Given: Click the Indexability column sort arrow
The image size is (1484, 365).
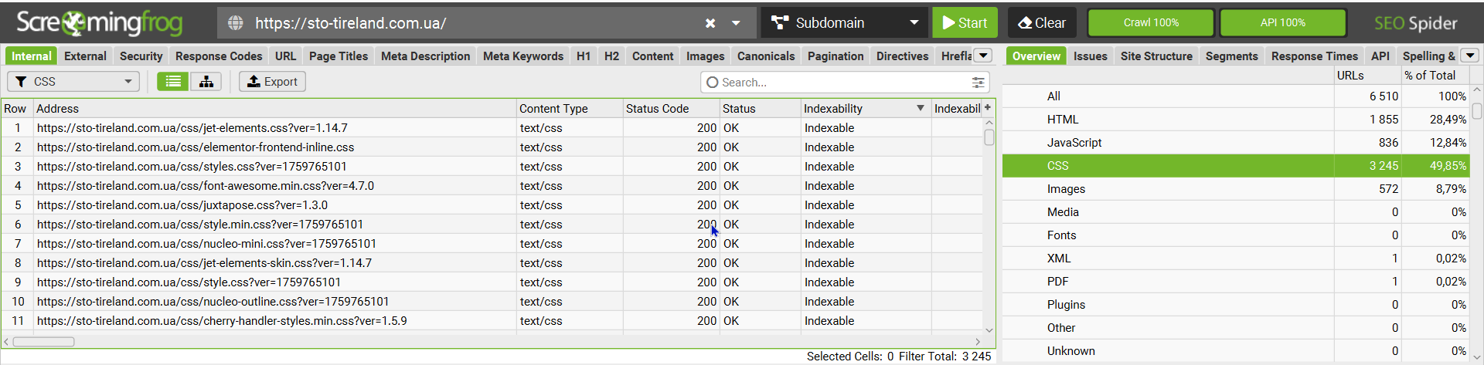Looking at the screenshot, I should [920, 108].
